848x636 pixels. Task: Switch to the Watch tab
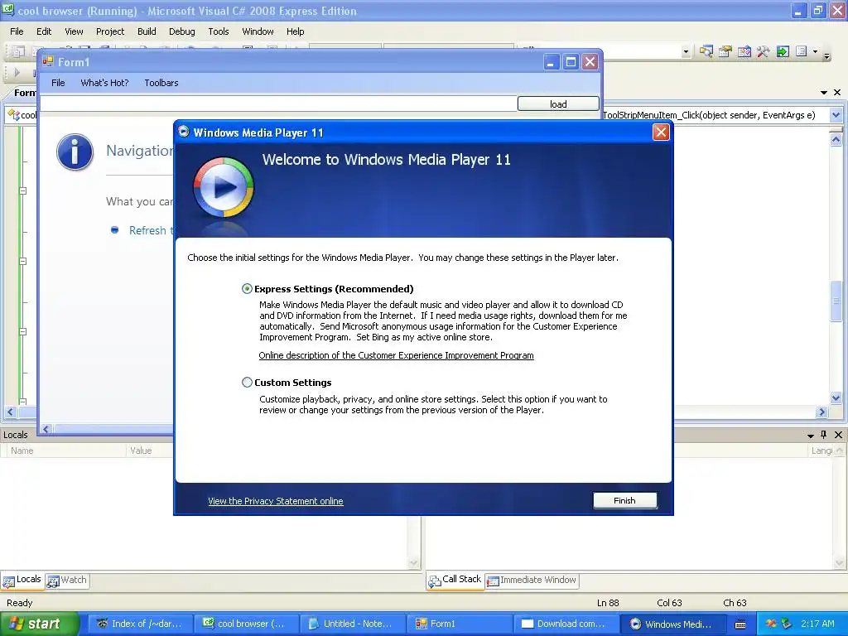[x=67, y=580]
